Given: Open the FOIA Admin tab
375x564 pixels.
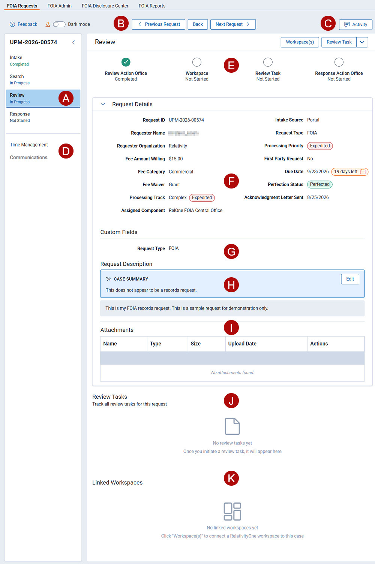Looking at the screenshot, I should coord(60,6).
